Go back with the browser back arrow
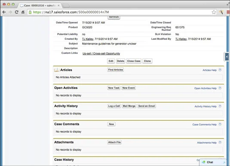 [x=4, y=12]
